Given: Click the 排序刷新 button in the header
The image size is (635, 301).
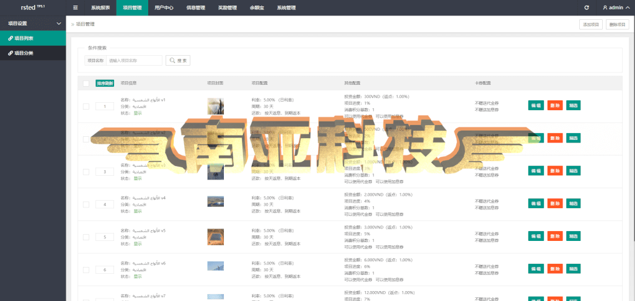Looking at the screenshot, I should tap(105, 84).
